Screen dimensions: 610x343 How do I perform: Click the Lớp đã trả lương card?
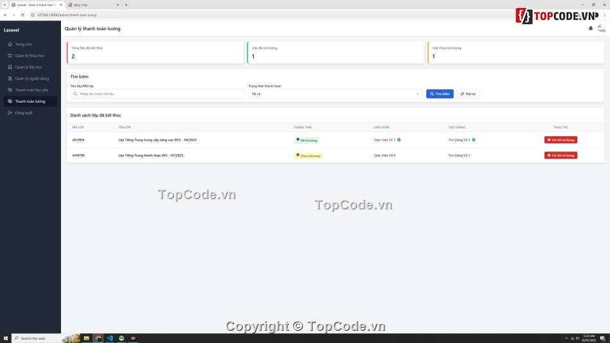(335, 53)
